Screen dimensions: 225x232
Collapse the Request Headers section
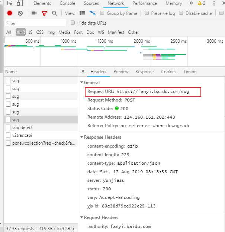(x=81, y=217)
